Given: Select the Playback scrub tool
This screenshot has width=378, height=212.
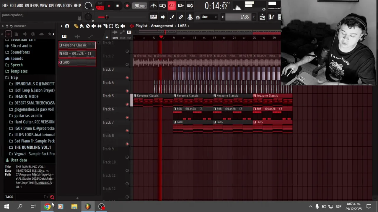Looking at the screenshot, I should point(123,26).
